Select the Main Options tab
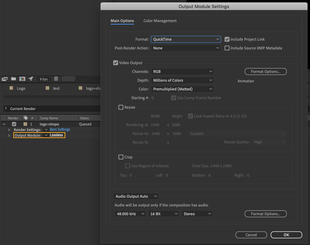Viewport: 310px width, 245px height. (x=122, y=21)
